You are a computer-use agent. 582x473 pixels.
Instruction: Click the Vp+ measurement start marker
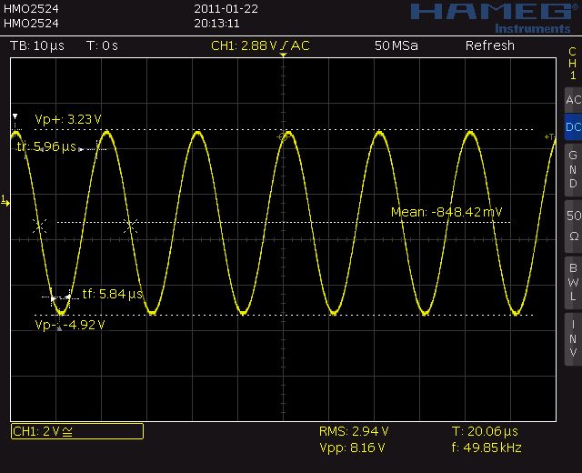(x=15, y=116)
